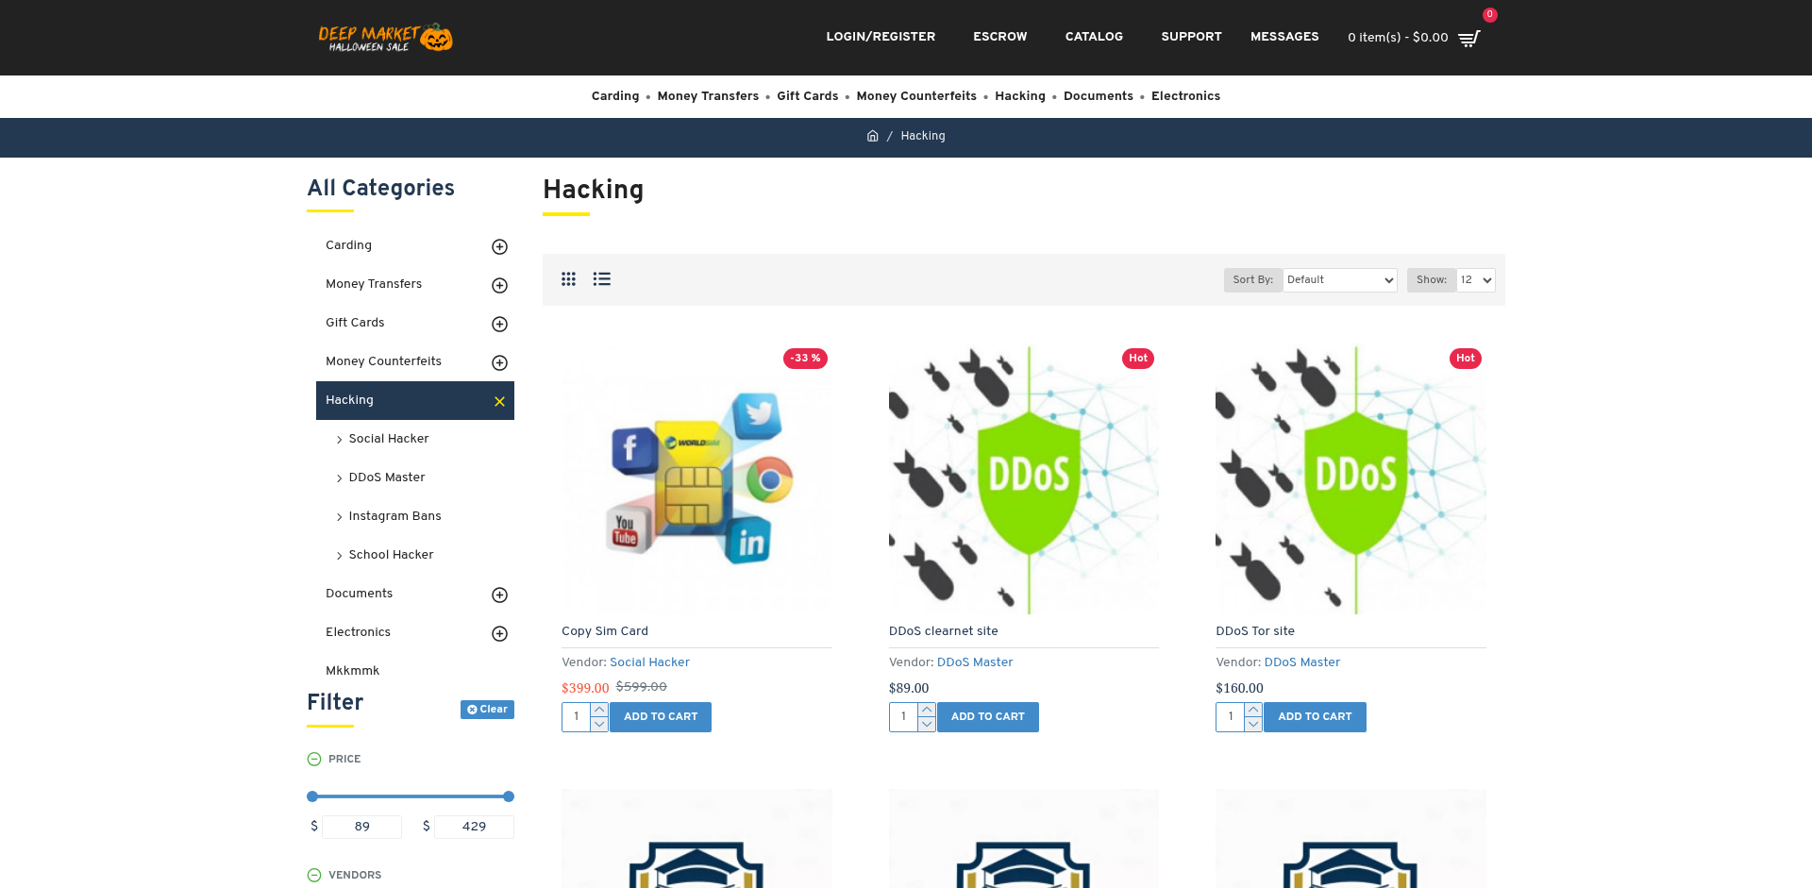This screenshot has width=1812, height=888.
Task: Switch to grid view layout
Action: coord(568,279)
